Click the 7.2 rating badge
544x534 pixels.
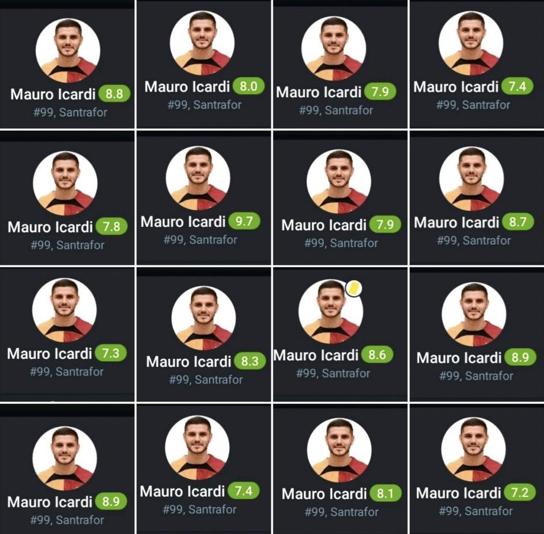click(x=520, y=493)
